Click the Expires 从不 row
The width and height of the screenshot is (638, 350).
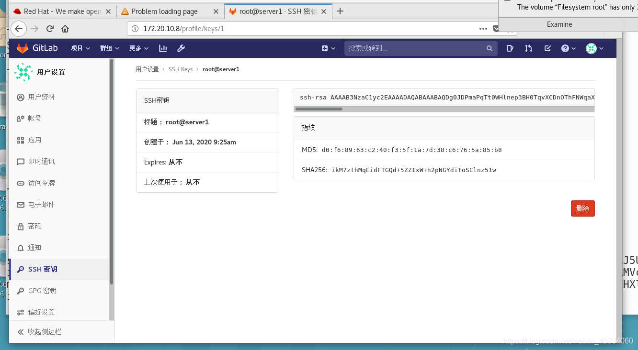(x=207, y=162)
